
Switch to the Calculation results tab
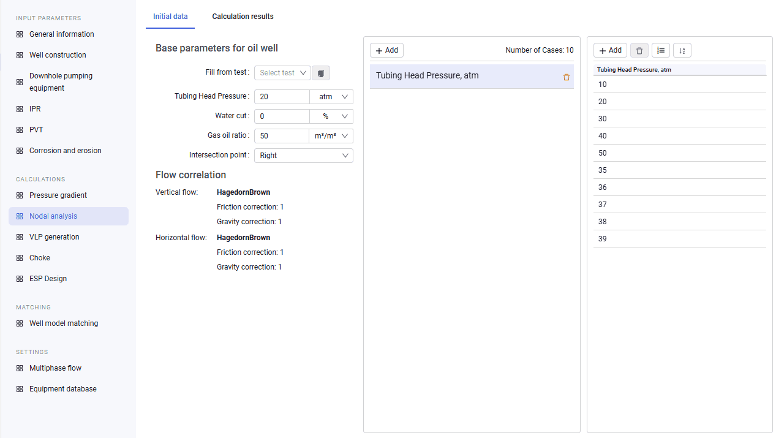pos(243,17)
